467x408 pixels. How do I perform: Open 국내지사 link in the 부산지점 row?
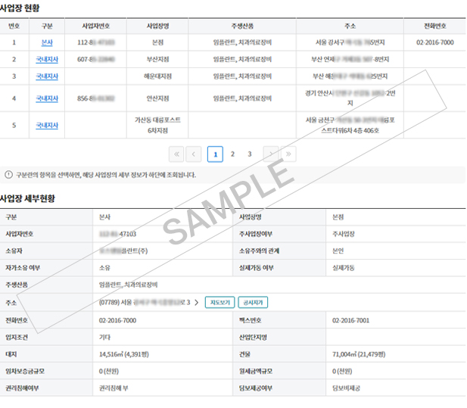click(47, 58)
